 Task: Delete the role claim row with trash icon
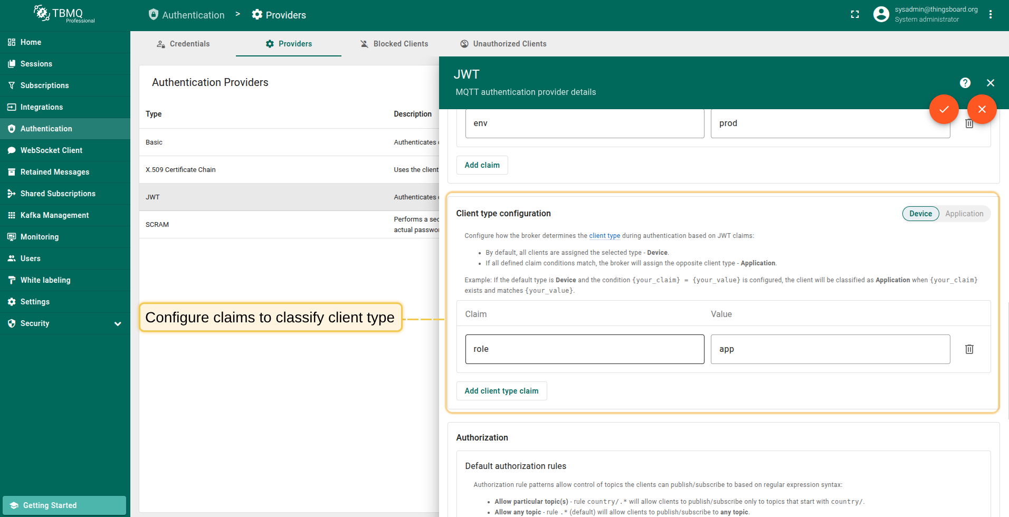pyautogui.click(x=969, y=349)
